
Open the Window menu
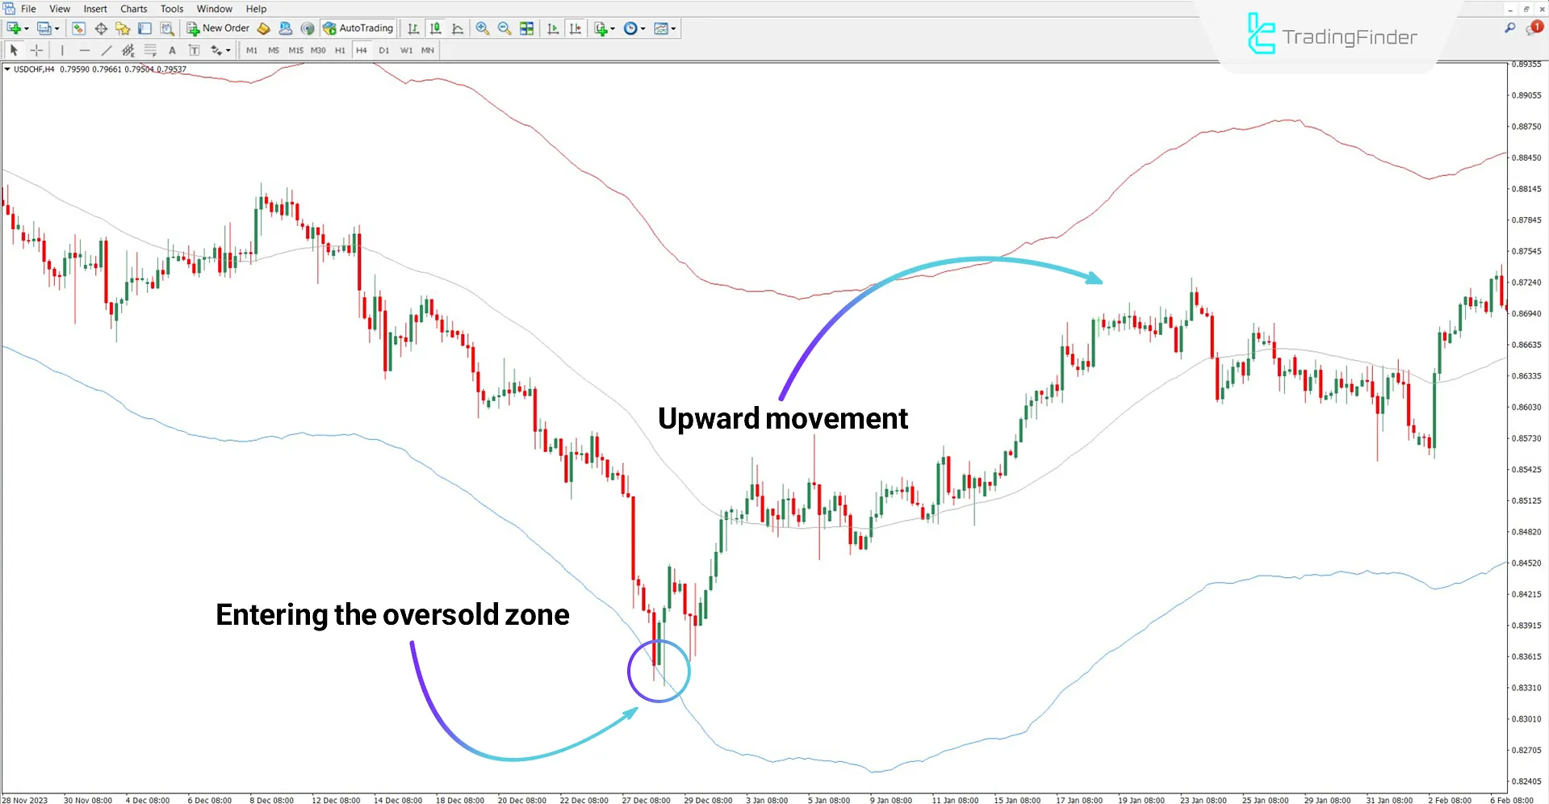pos(215,9)
